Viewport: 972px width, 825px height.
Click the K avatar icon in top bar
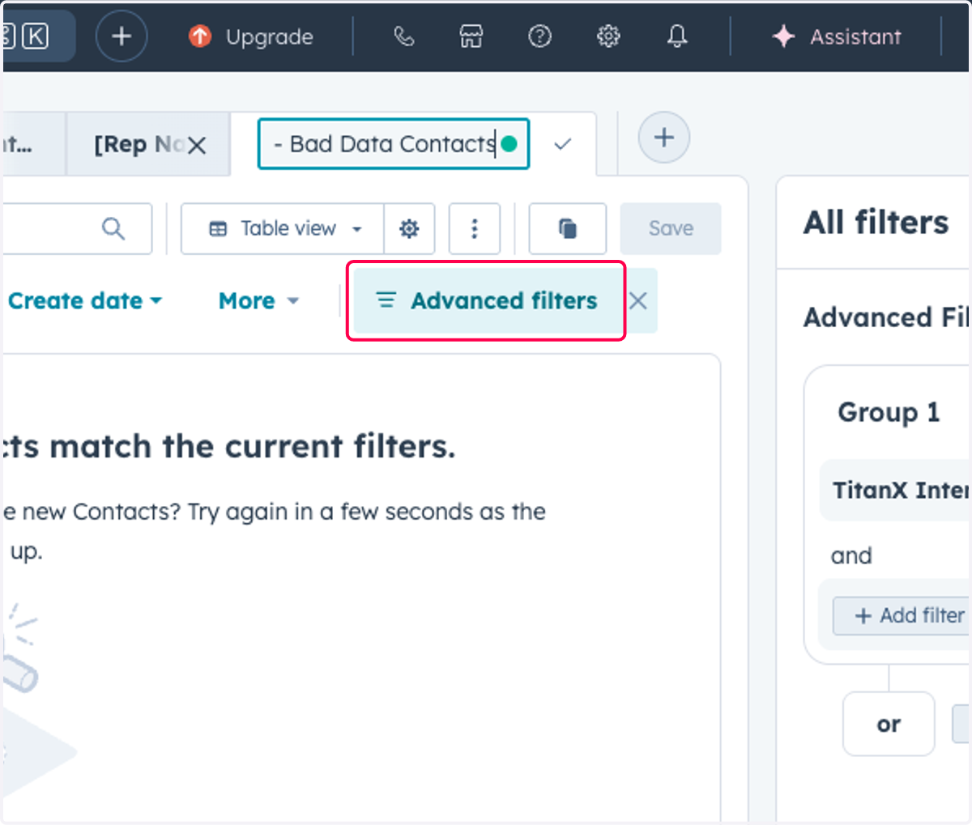click(35, 36)
